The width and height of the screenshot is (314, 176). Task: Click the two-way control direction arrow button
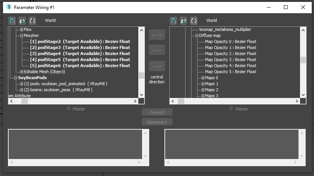(x=157, y=35)
